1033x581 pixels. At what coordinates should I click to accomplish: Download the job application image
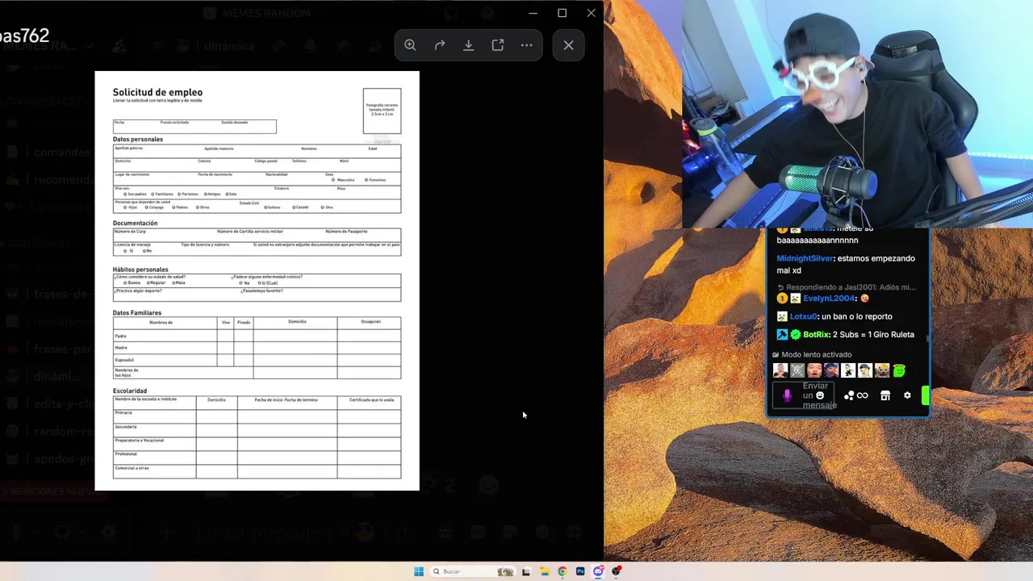pos(468,45)
